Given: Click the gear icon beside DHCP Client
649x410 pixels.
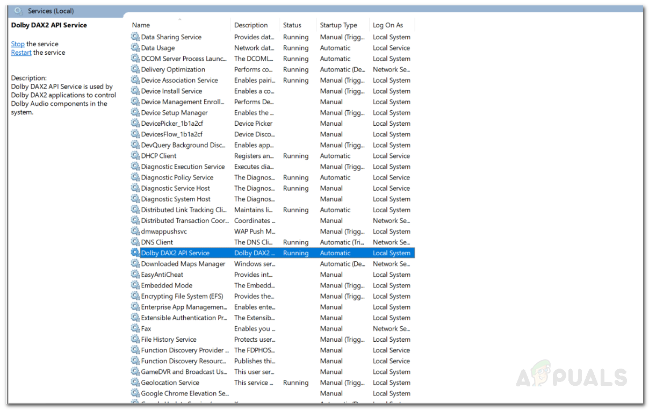Looking at the screenshot, I should click(135, 156).
